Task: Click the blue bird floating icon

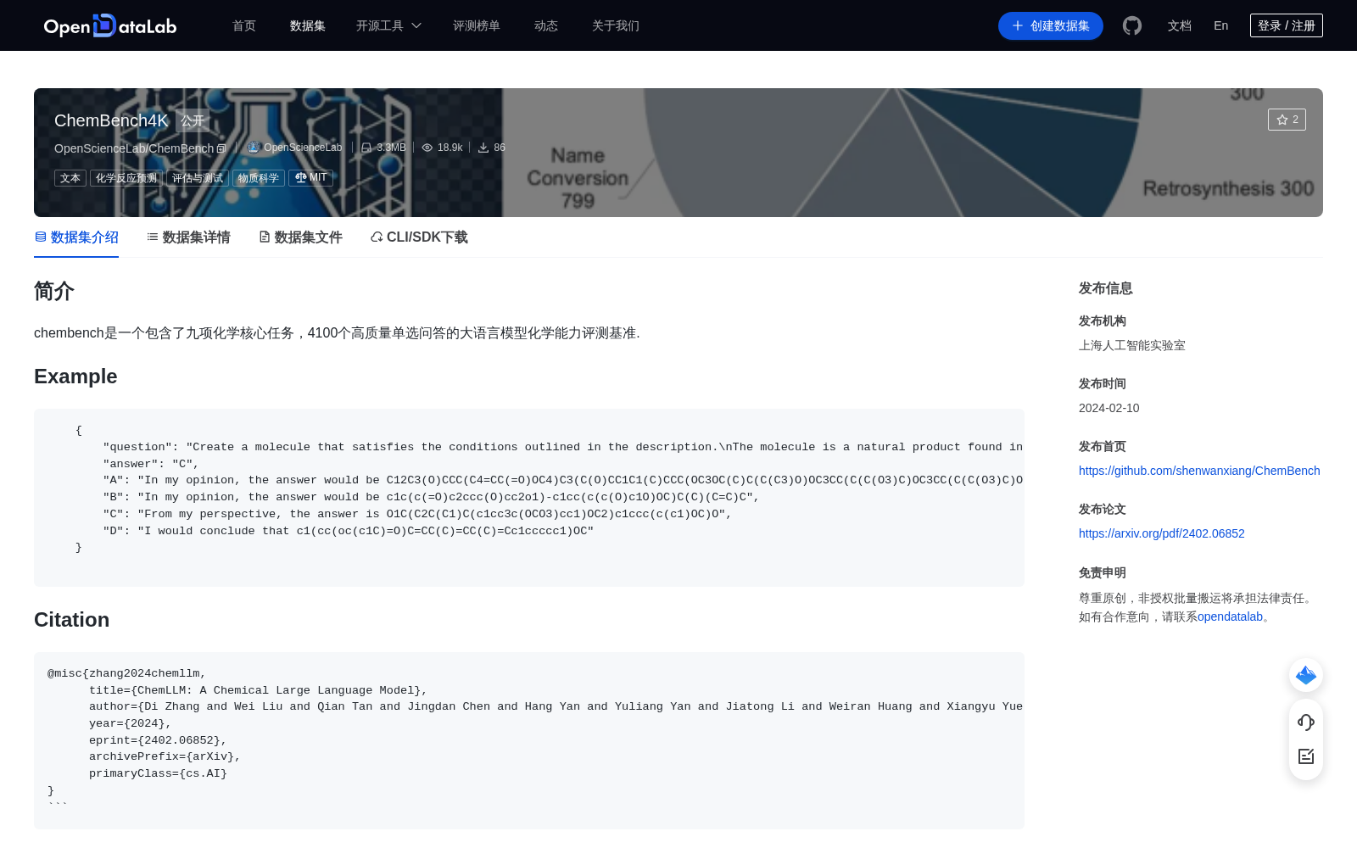Action: tap(1306, 675)
